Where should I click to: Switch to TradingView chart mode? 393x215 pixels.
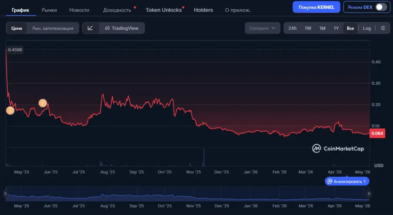[x=122, y=28]
